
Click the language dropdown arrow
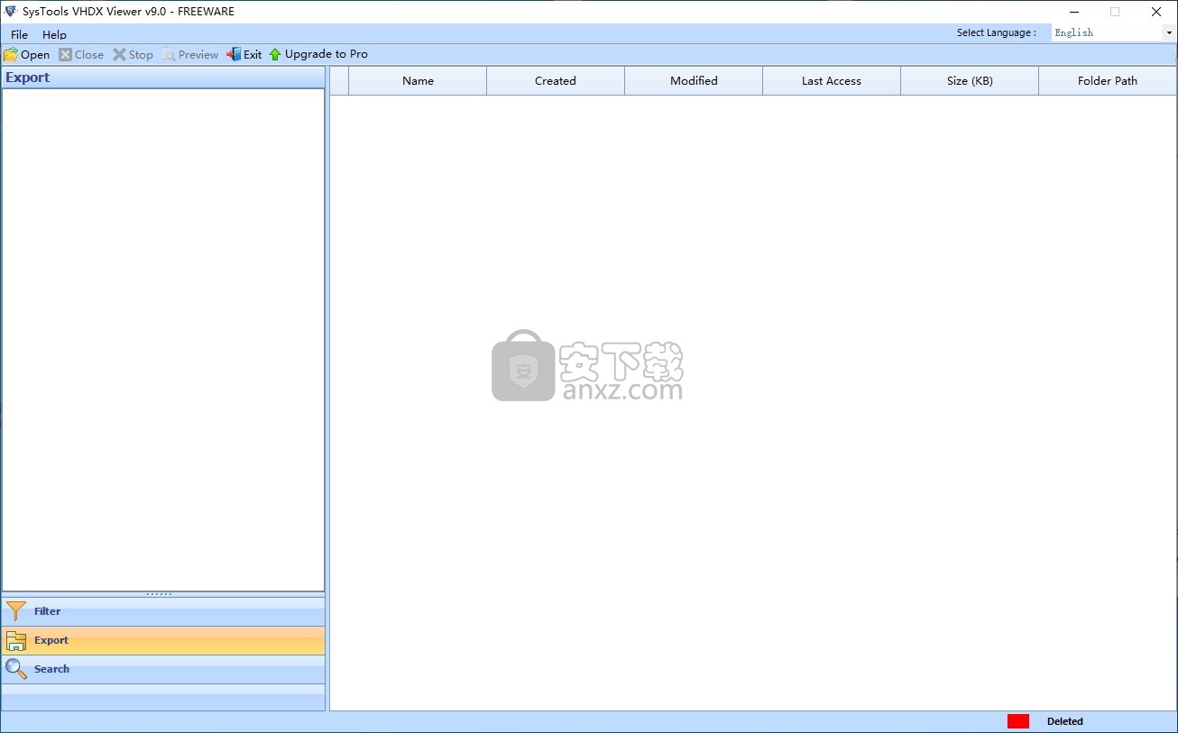pyautogui.click(x=1169, y=33)
